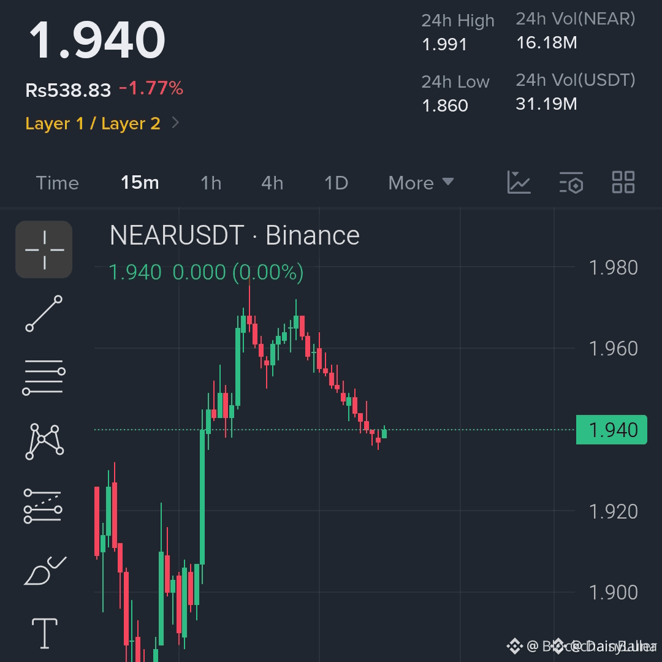This screenshot has height=662, width=662.
Task: Open the chart indicators icon
Action: (x=519, y=183)
